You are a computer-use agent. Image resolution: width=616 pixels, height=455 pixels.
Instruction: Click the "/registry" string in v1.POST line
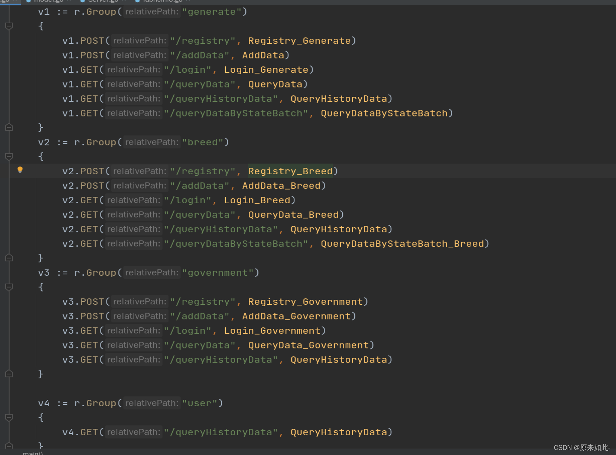[202, 41]
